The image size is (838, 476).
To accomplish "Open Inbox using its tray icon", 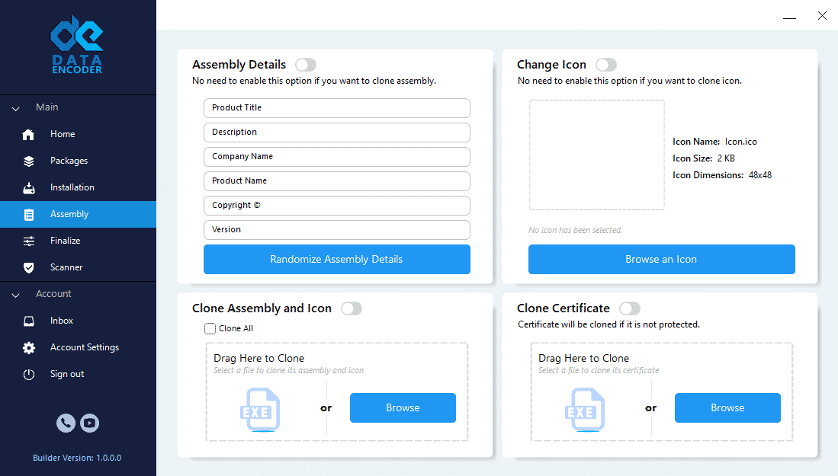I will tap(29, 321).
